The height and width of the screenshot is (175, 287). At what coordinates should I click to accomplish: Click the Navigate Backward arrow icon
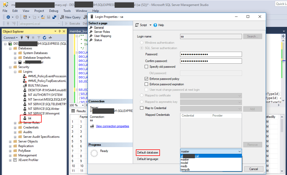(x=8, y=17)
